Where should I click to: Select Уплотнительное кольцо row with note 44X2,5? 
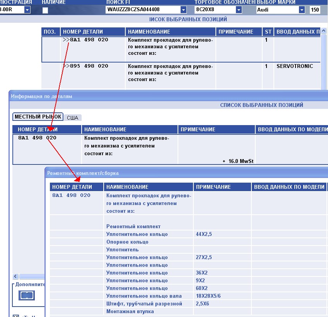tap(188, 234)
